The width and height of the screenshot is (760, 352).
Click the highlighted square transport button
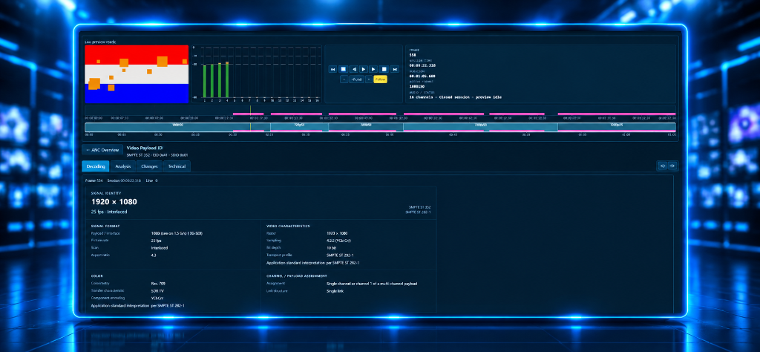point(343,69)
